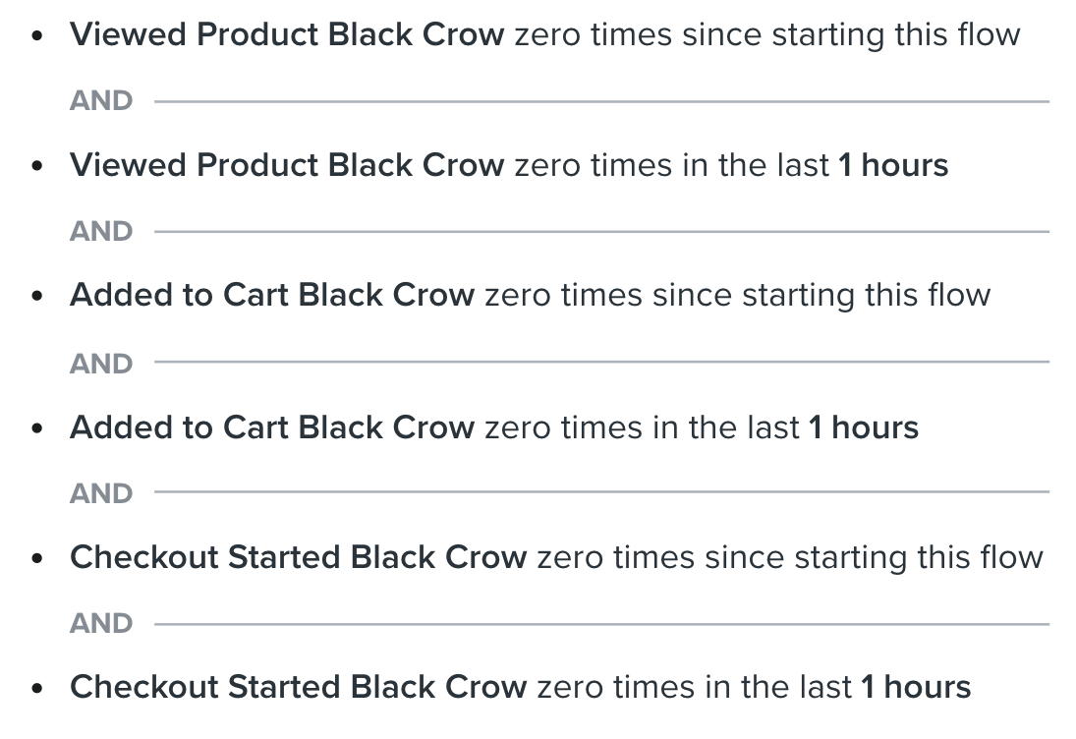Click the AND label between the two Viewed Product conditions
The height and width of the screenshot is (739, 1076).
point(101,101)
